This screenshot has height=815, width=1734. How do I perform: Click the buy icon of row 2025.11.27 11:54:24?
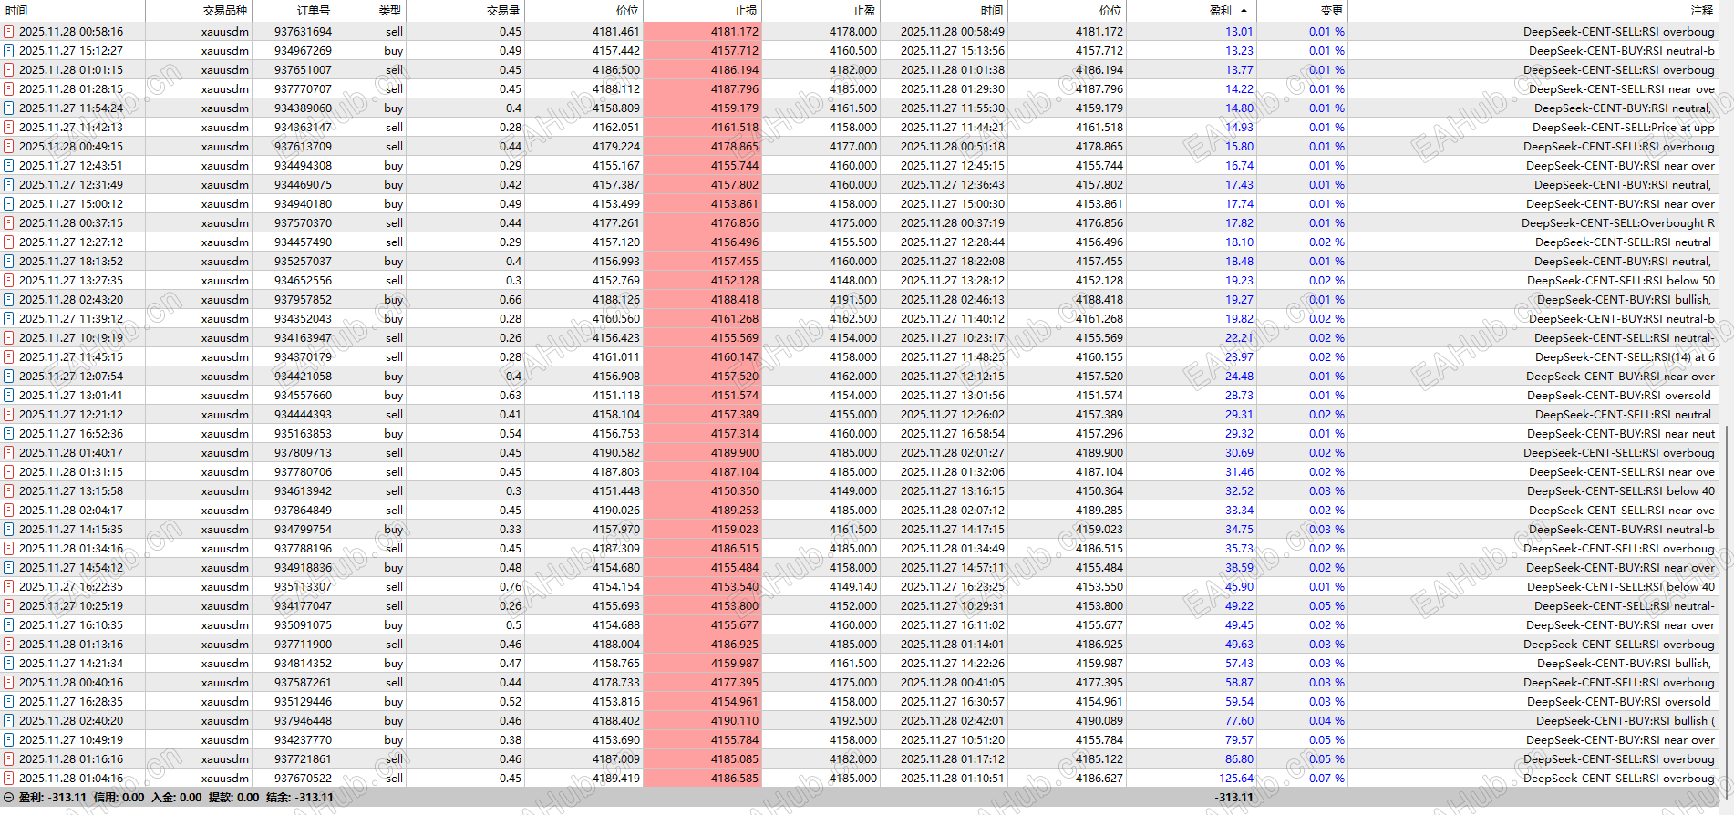[8, 108]
